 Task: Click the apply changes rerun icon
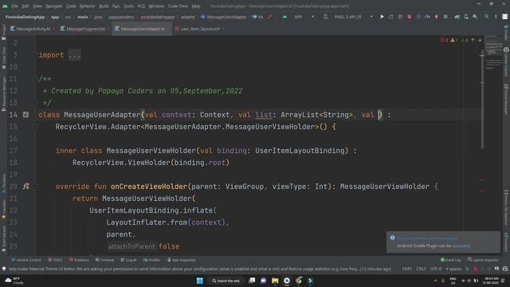pyautogui.click(x=391, y=17)
